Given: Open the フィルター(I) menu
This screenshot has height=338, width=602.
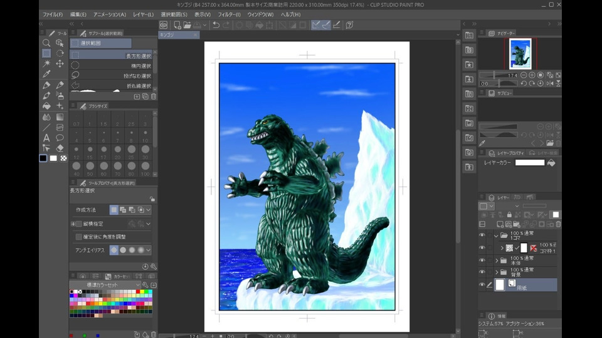Looking at the screenshot, I should (229, 14).
